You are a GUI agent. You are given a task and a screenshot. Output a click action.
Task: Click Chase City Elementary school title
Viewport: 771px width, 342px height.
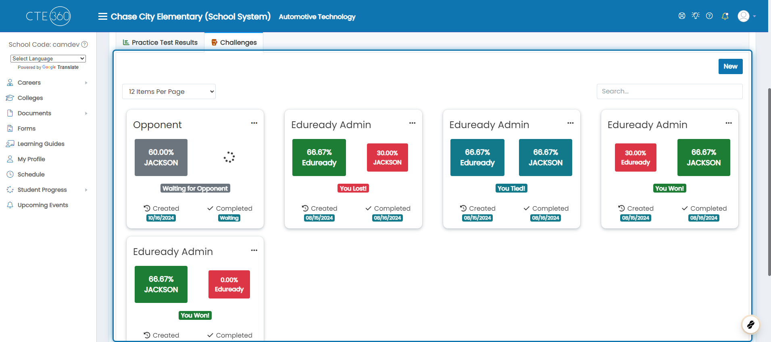coord(191,17)
